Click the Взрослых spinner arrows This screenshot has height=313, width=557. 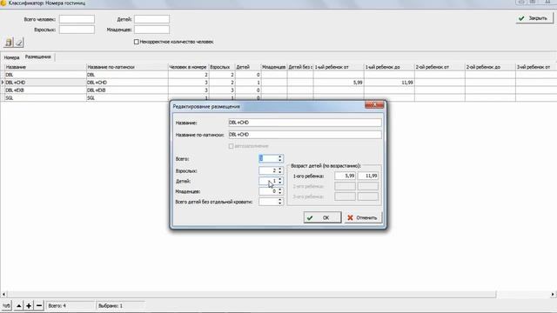click(x=280, y=170)
